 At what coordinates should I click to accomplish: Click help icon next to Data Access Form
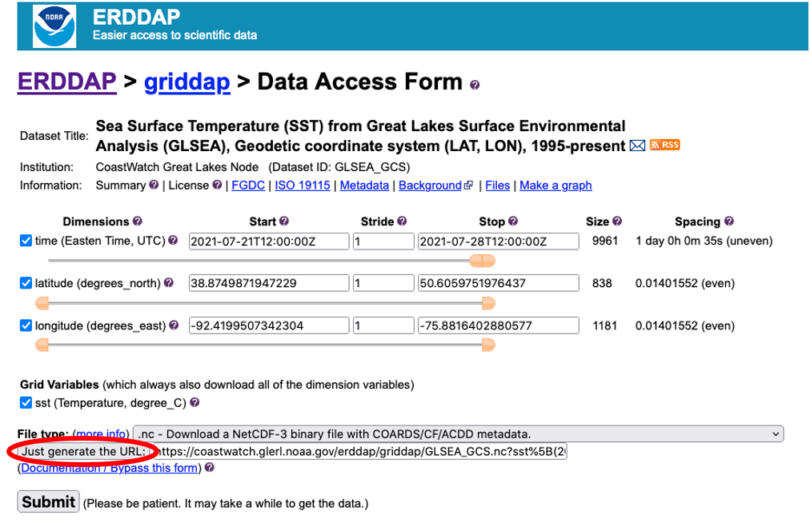[475, 85]
